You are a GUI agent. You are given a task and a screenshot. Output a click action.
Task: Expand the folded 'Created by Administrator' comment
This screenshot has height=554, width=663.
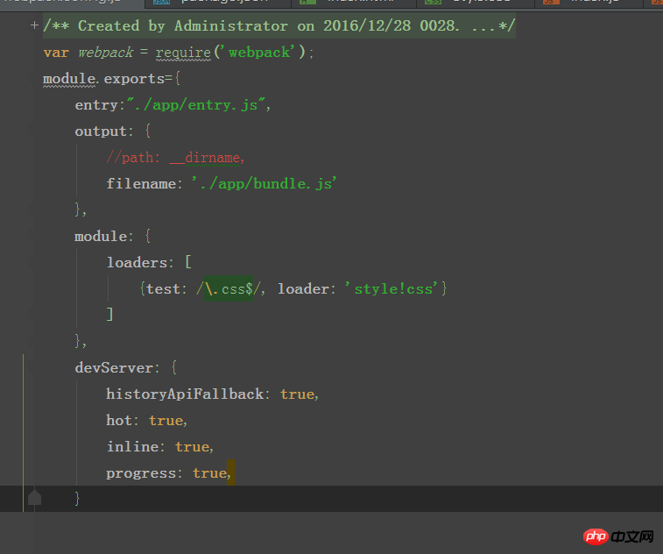click(34, 25)
